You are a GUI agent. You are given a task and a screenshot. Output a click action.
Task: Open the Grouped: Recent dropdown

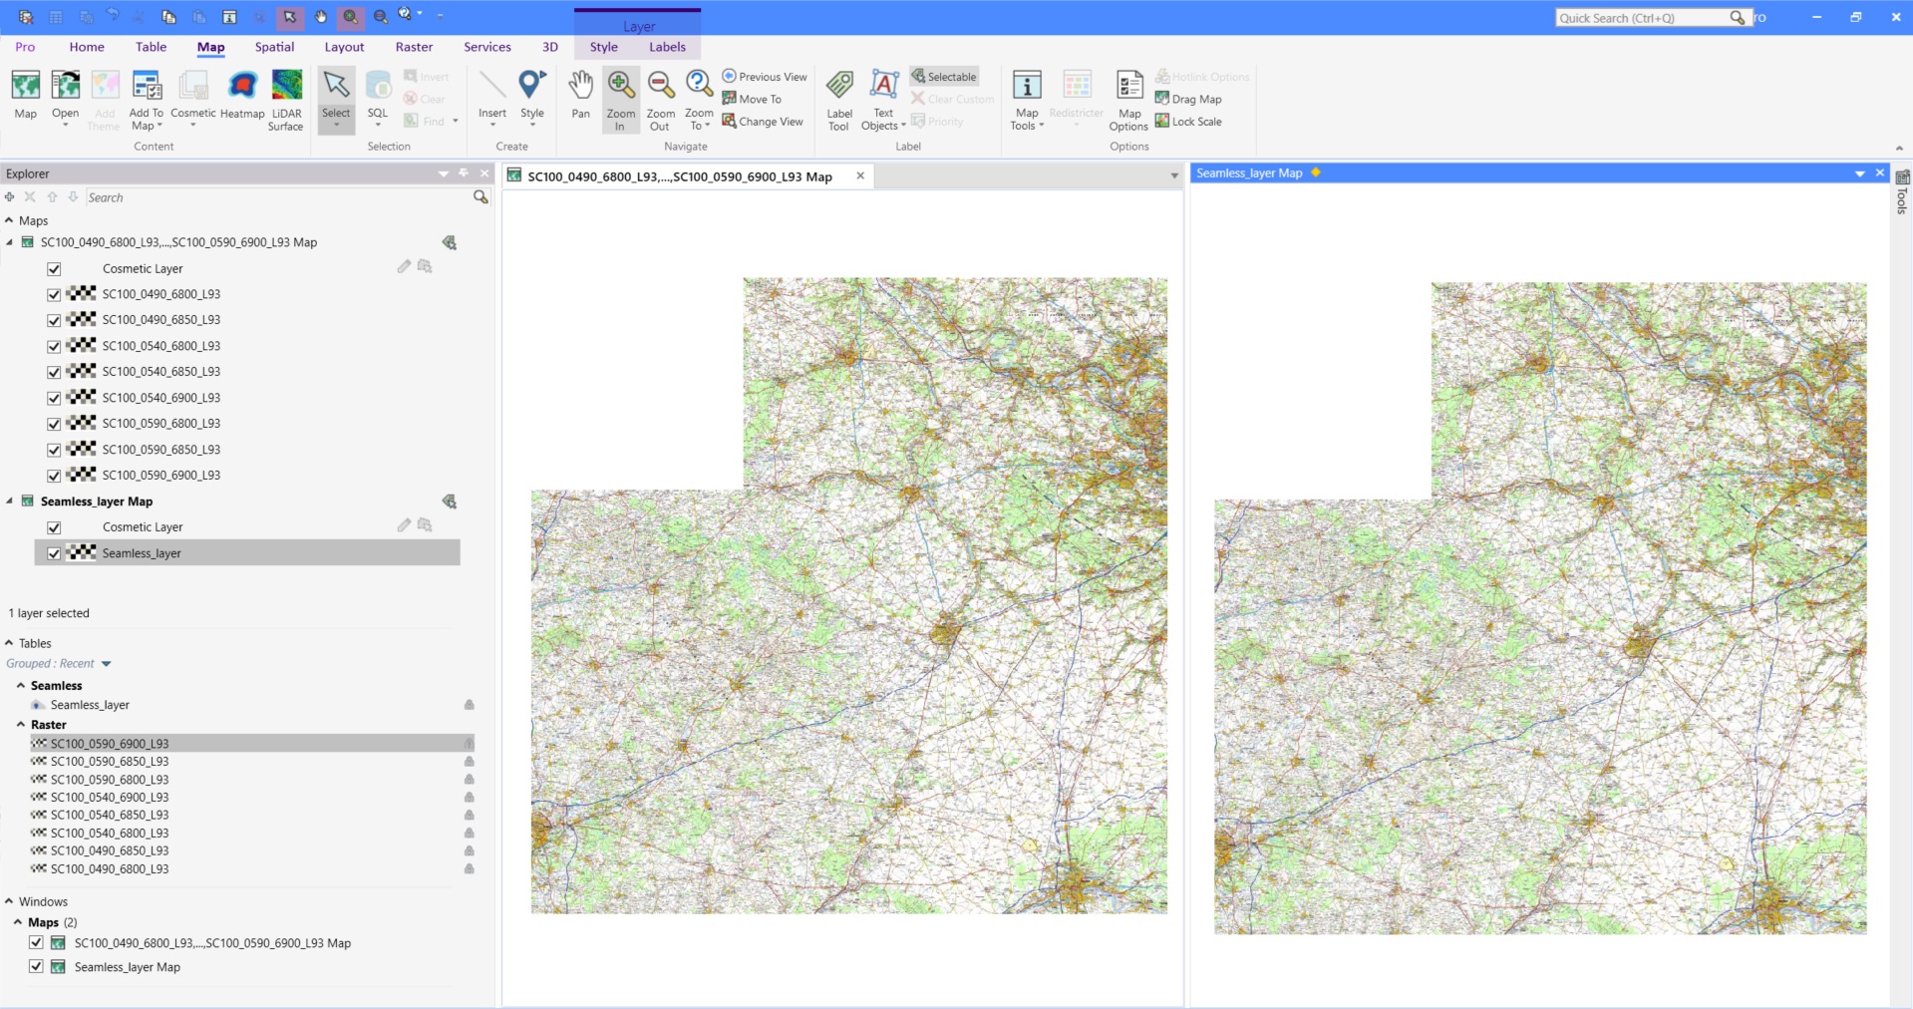pos(107,664)
